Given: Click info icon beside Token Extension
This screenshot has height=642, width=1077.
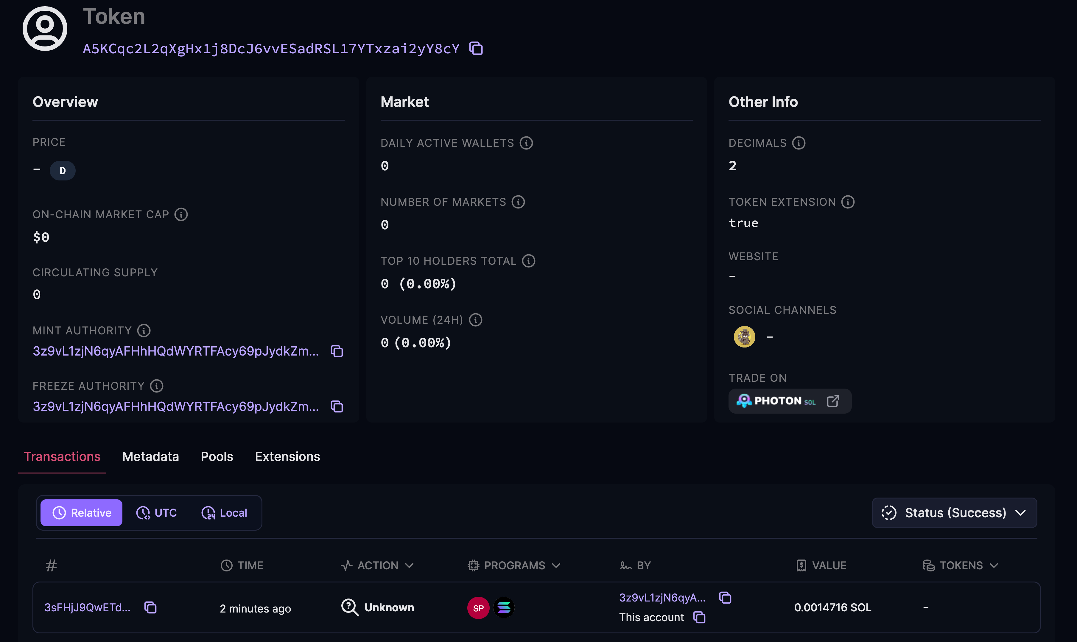Looking at the screenshot, I should 848,202.
